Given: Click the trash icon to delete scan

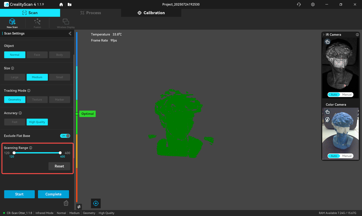Looking at the screenshot, I should 66,203.
